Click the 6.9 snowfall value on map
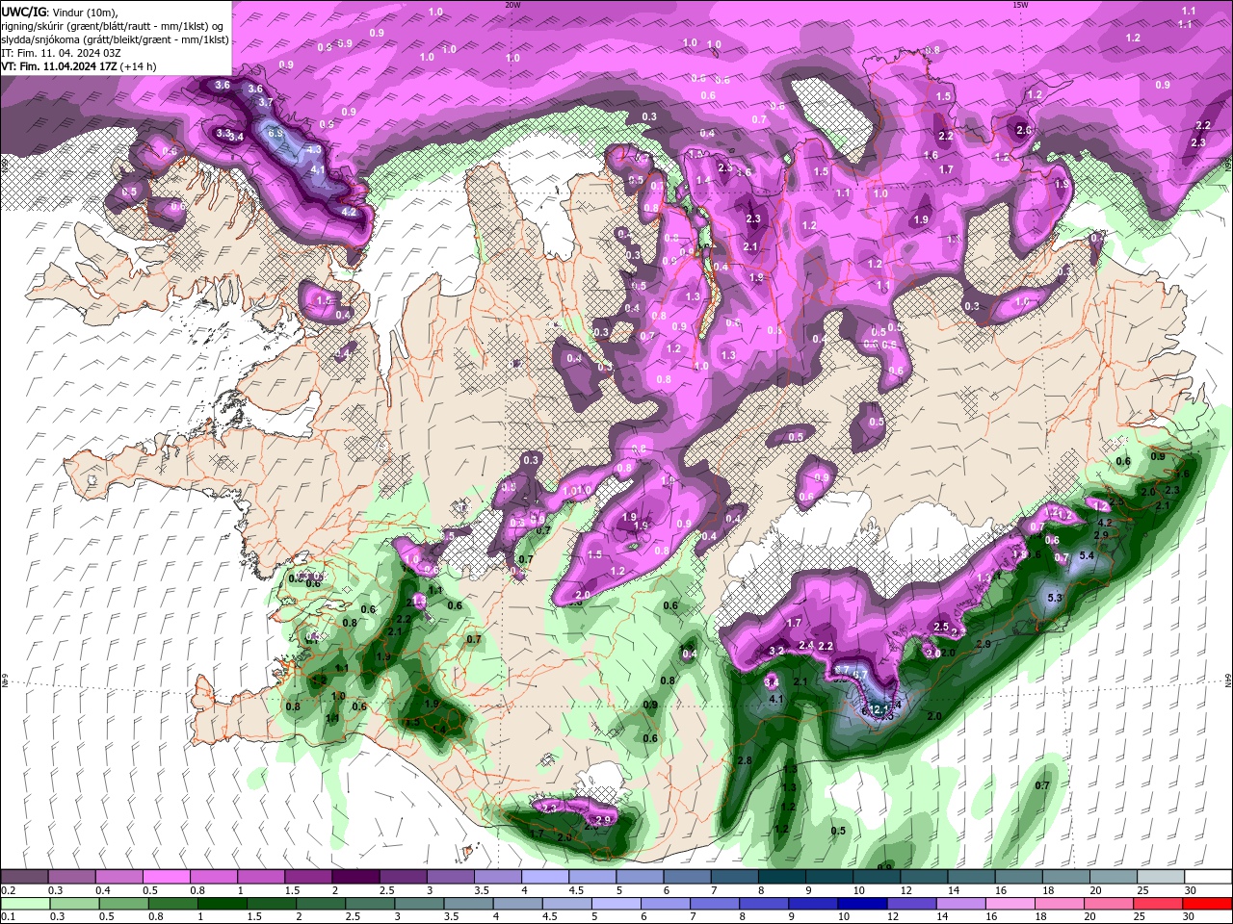The height and width of the screenshot is (924, 1233). (x=275, y=133)
